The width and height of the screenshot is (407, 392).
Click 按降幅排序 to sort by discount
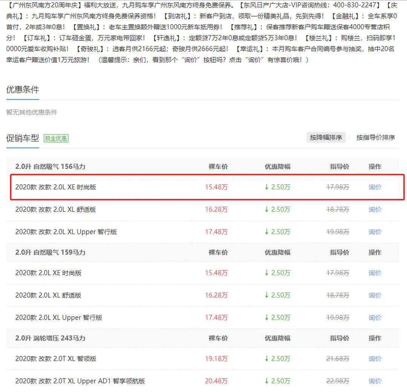326,137
